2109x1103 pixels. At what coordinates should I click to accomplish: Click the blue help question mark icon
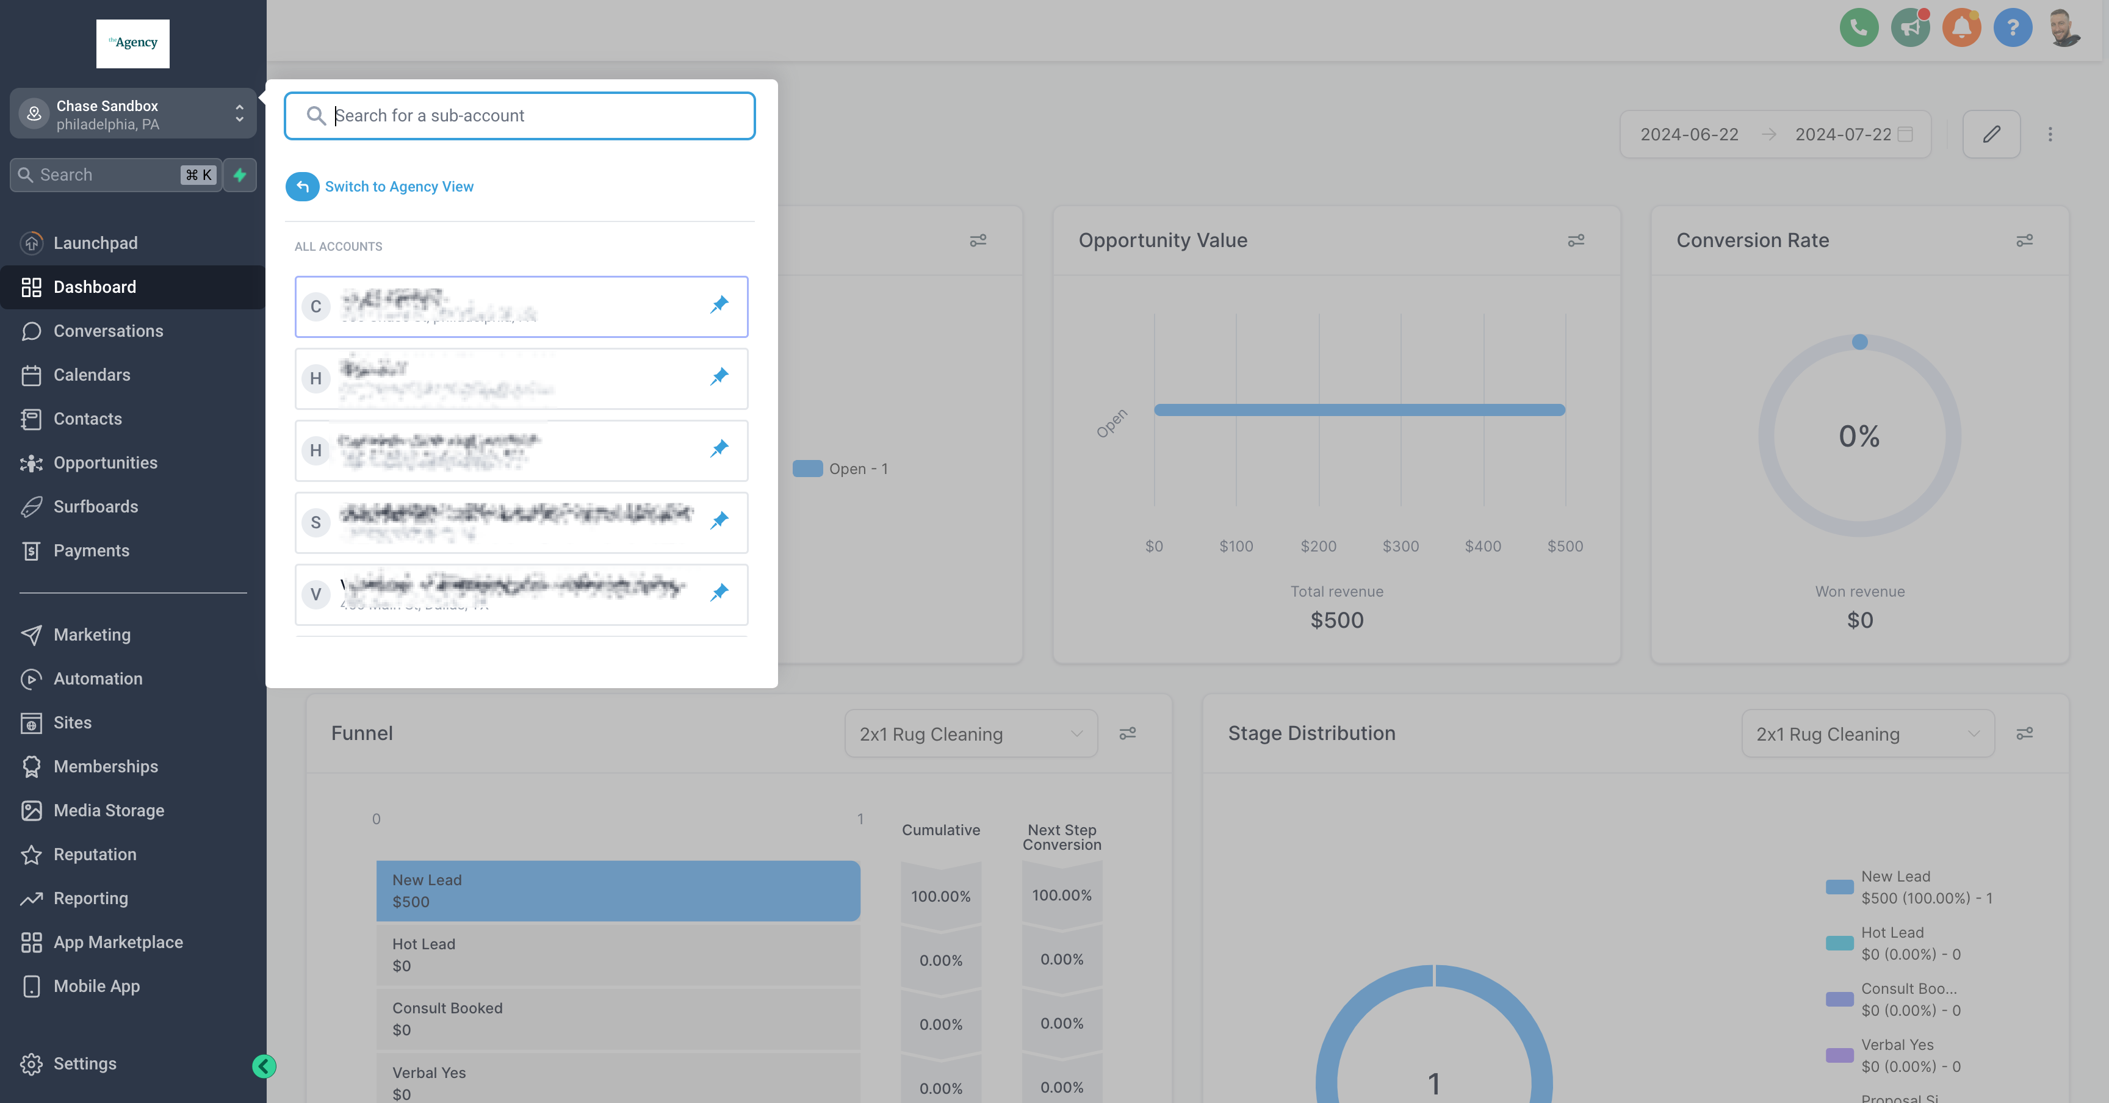point(2013,29)
